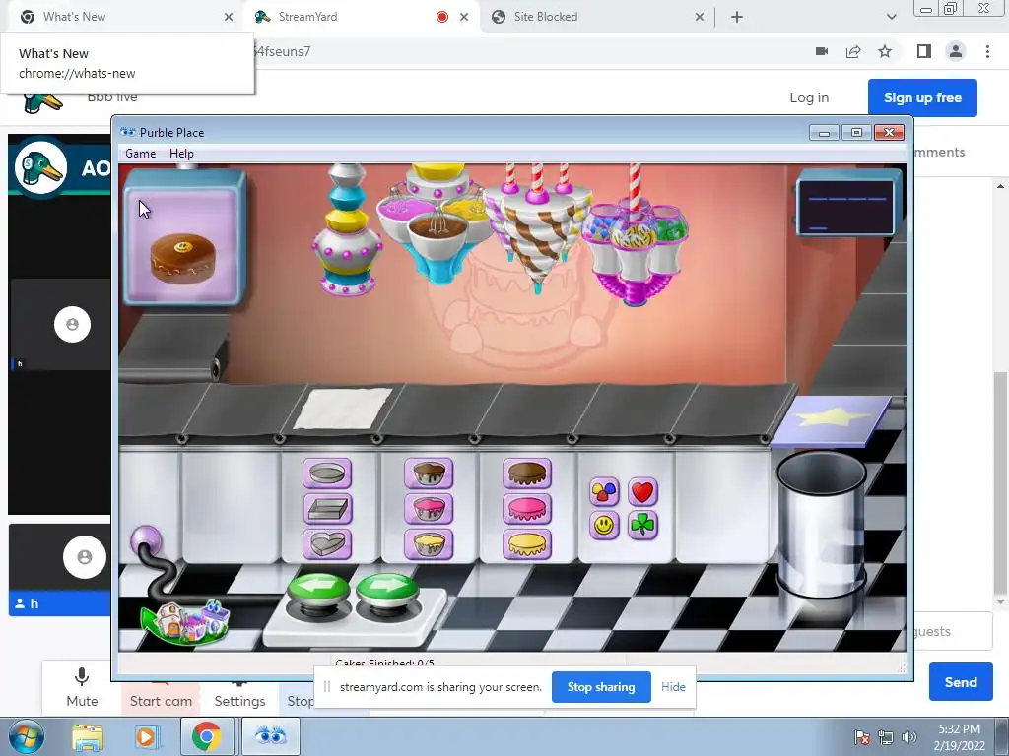Click the volume speaker tray icon

(x=909, y=737)
